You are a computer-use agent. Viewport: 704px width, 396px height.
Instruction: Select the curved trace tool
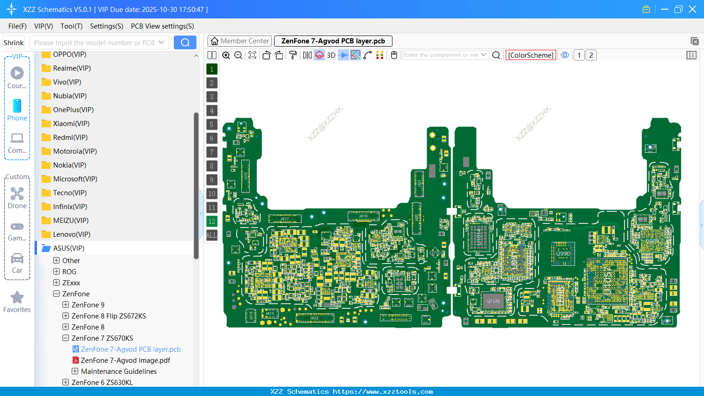pos(367,55)
